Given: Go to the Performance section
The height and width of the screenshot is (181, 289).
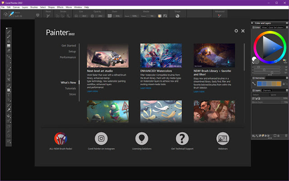Looking at the screenshot, I should coord(68,57).
